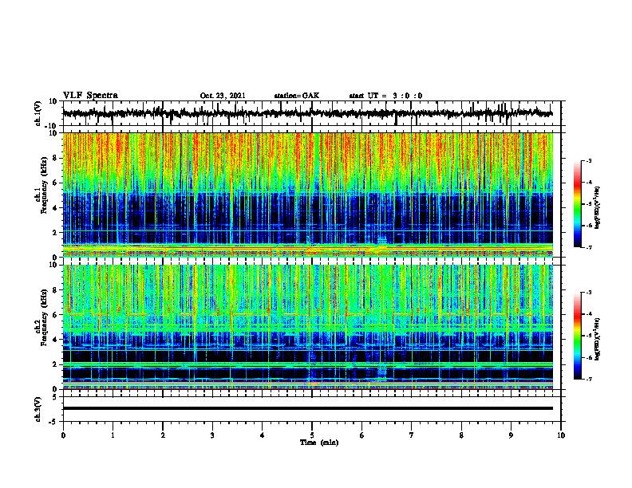This screenshot has width=632, height=488.
Task: Click the "ch.3(V)" axis label
Action: pos(38,409)
